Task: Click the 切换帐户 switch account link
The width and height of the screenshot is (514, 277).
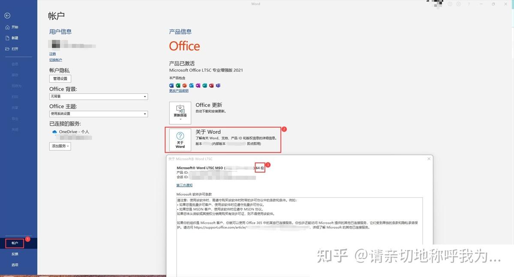Action: point(55,60)
